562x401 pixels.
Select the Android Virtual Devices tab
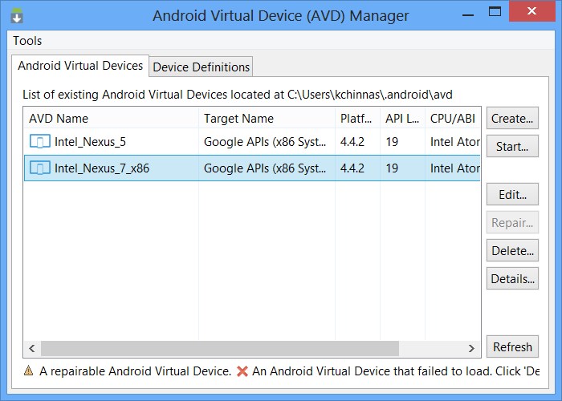[x=80, y=66]
